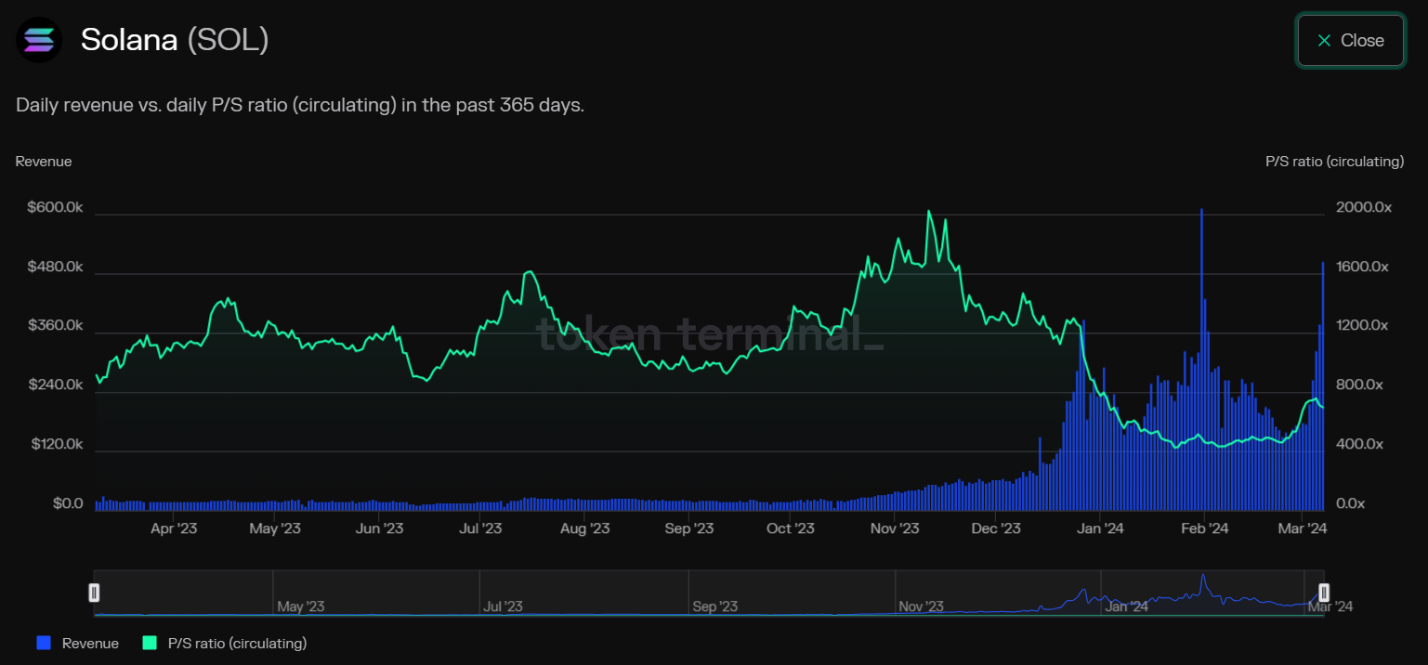The image size is (1428, 665).
Task: Toggle the P/S ratio (circulating) legend label
Action: tap(237, 643)
